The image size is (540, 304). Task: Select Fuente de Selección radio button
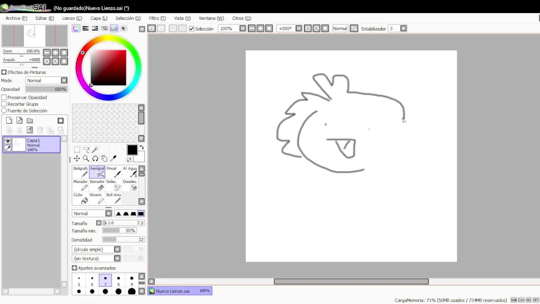click(x=4, y=111)
